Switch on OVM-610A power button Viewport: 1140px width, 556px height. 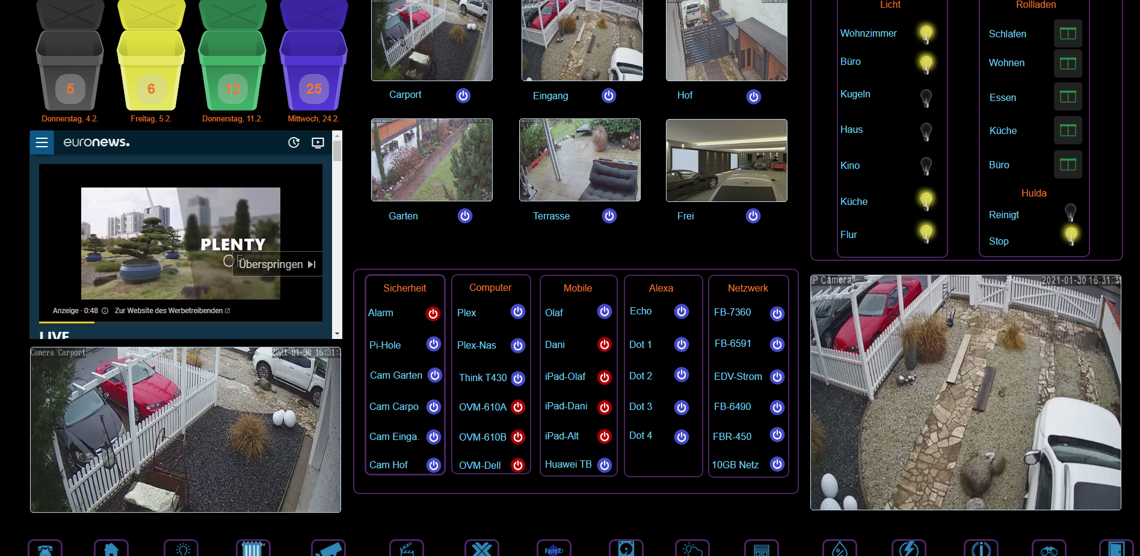coord(518,407)
